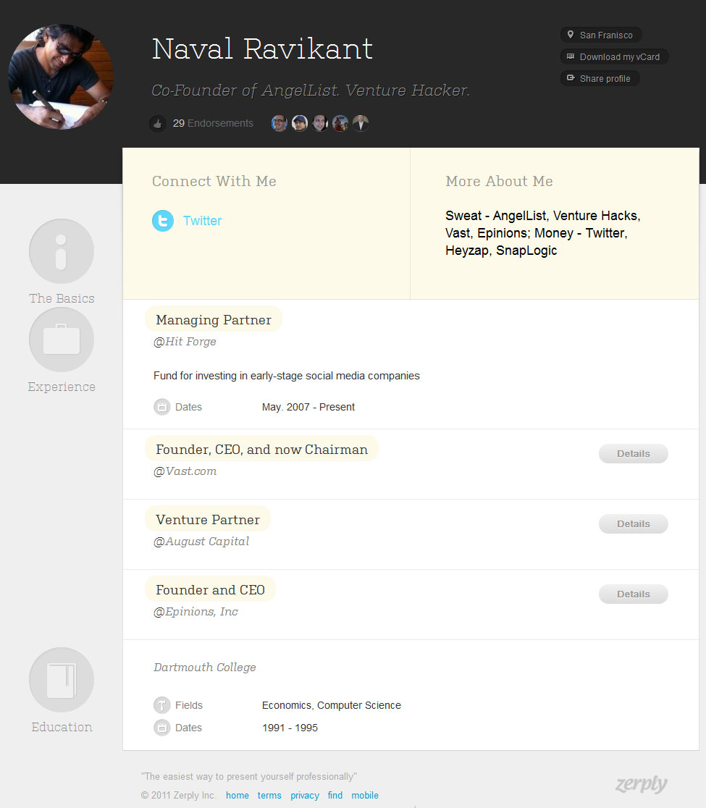Select The Basics info icon
This screenshot has width=706, height=808.
[x=62, y=251]
